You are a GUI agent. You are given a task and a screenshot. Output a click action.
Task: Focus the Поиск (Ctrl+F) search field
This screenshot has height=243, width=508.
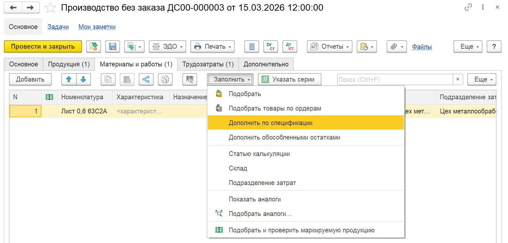395,79
